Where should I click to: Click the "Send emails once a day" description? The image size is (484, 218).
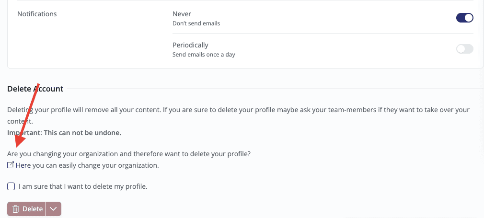tap(204, 54)
